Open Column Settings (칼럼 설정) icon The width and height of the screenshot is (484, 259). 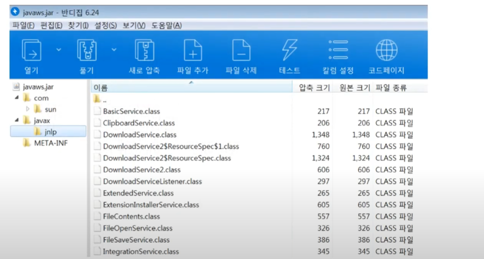(x=338, y=50)
